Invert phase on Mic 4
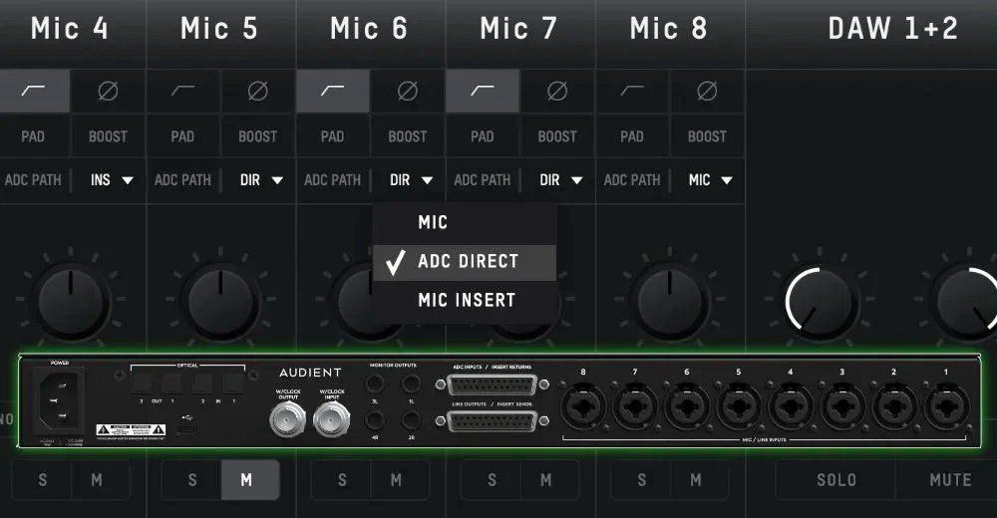997x518 pixels. [108, 91]
